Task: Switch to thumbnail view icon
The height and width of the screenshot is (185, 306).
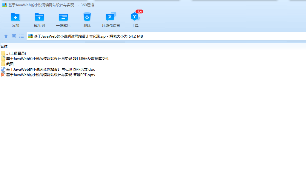Action: 14,36
